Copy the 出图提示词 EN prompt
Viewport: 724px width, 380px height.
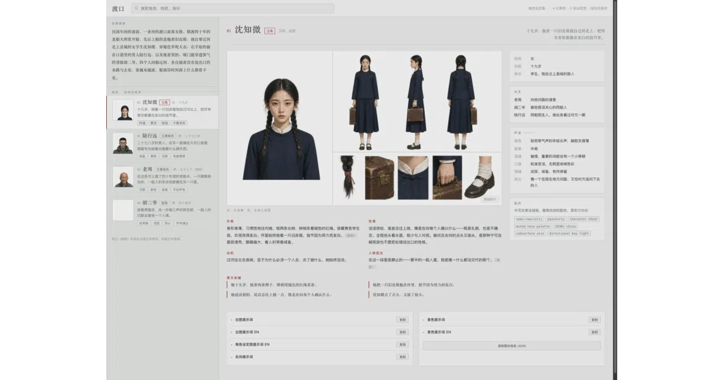402,332
